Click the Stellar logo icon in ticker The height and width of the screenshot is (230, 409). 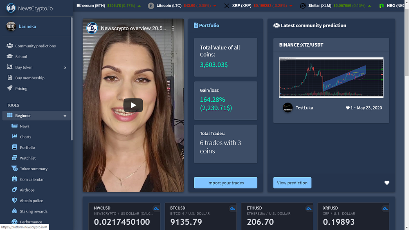click(x=303, y=6)
